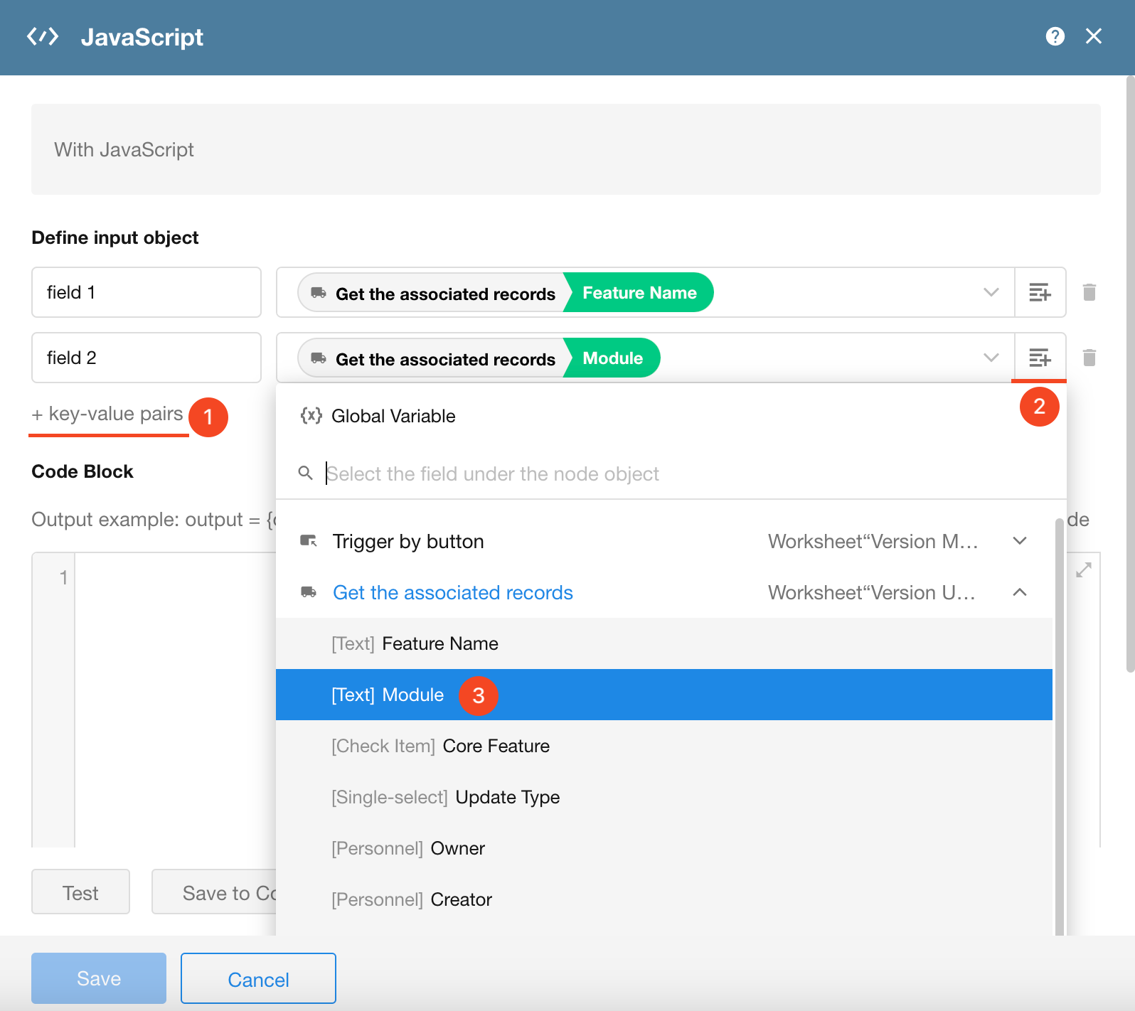Expand the code editor to fullscreen
Viewport: 1135px width, 1011px height.
pyautogui.click(x=1083, y=570)
